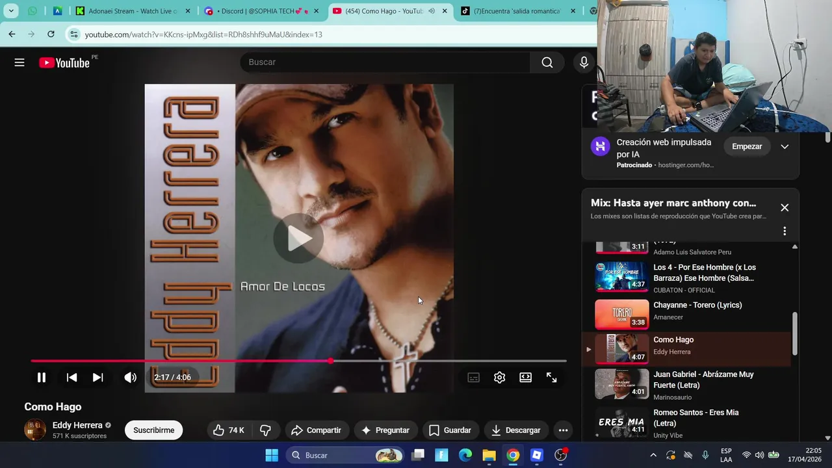Open more actions three-dot menu below video
Screen dimensions: 832x468
pyautogui.click(x=563, y=430)
